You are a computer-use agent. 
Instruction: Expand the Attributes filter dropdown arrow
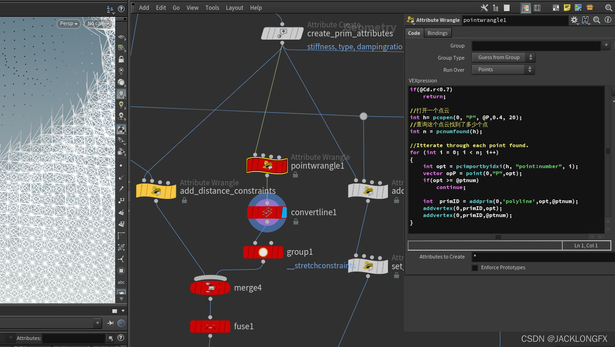coord(111,338)
